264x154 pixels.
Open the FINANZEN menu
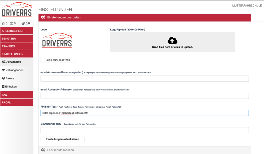click(17, 46)
